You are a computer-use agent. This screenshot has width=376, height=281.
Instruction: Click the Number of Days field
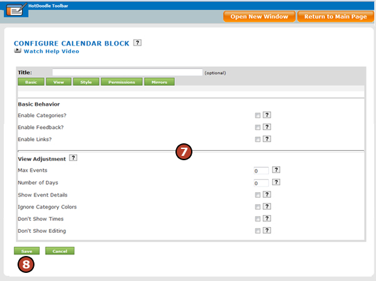[x=261, y=183]
